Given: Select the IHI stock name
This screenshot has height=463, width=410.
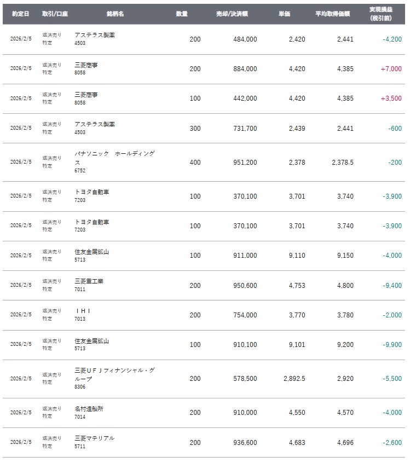Looking at the screenshot, I should click(x=83, y=311).
